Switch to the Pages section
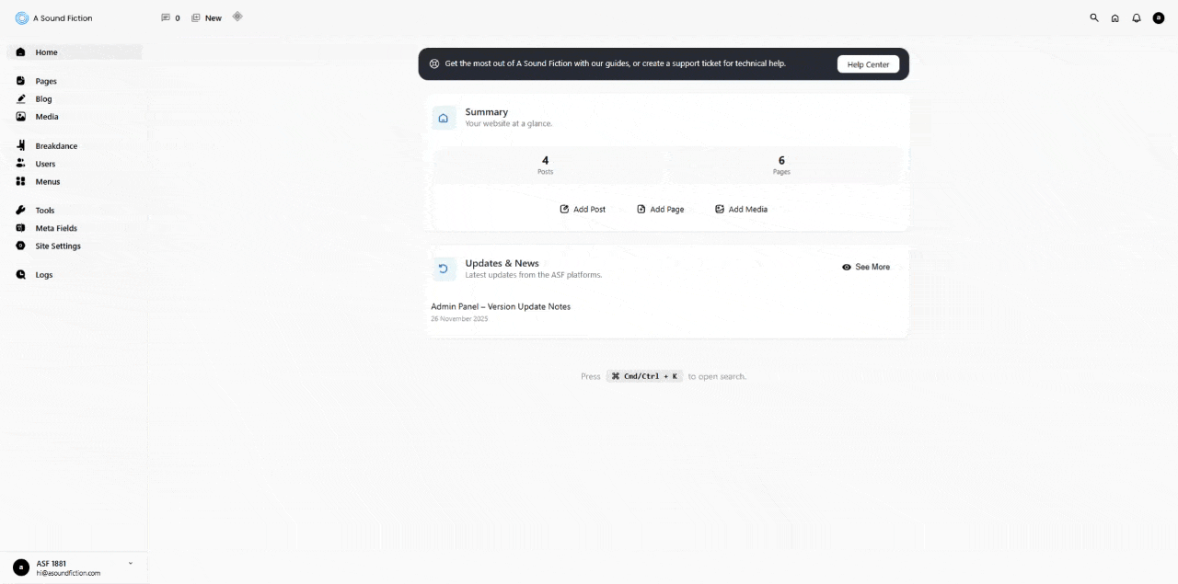This screenshot has width=1178, height=584. click(44, 81)
